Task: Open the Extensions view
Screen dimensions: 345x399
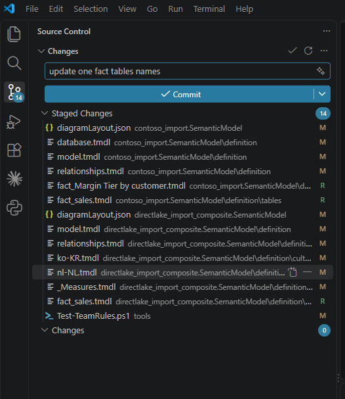Action: [x=14, y=150]
